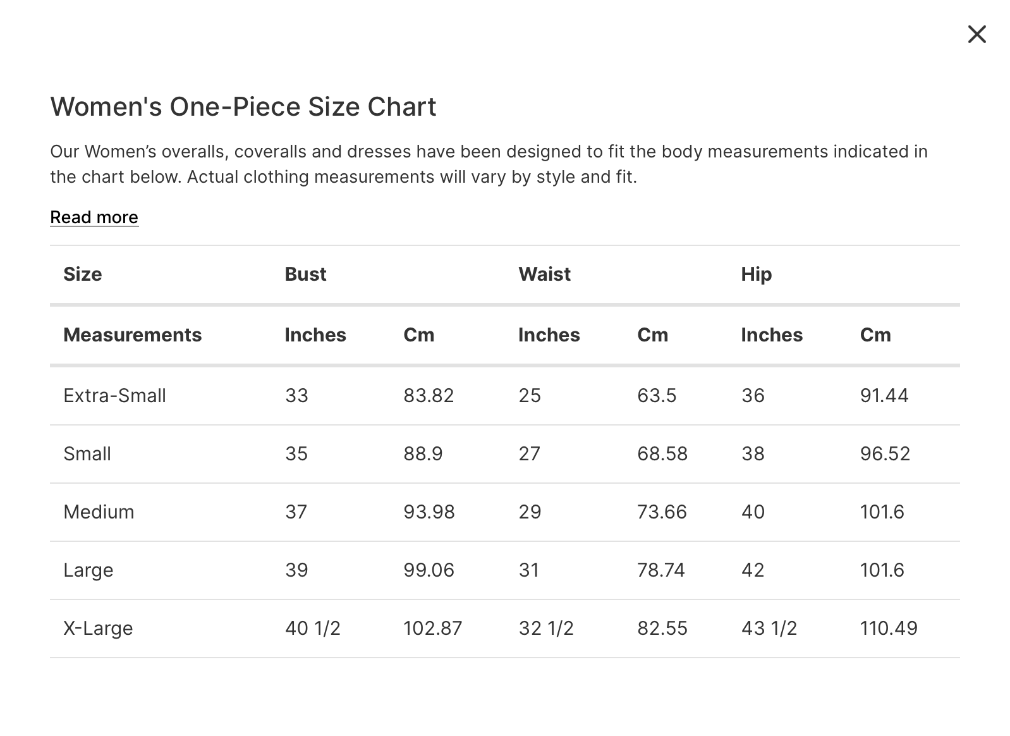Image resolution: width=1010 pixels, height=736 pixels.
Task: Click the size chart description paragraph
Action: 489,164
